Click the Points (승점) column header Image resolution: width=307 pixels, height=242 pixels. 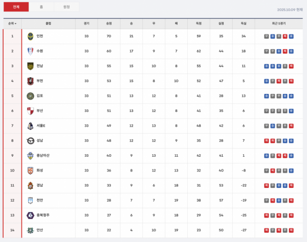pyautogui.click(x=109, y=23)
